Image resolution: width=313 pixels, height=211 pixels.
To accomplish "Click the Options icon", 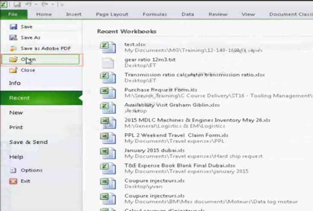I will point(13,170).
